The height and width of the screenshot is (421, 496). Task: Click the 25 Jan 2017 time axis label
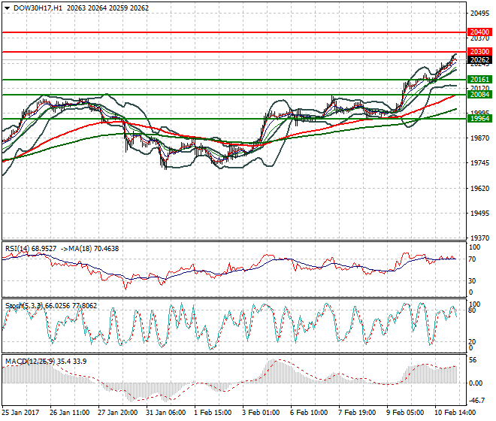point(20,413)
